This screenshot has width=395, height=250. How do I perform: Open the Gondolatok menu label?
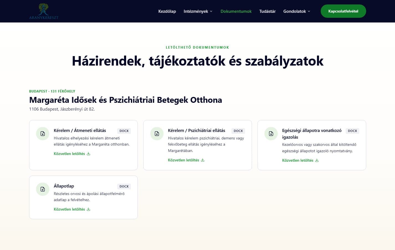(x=295, y=11)
